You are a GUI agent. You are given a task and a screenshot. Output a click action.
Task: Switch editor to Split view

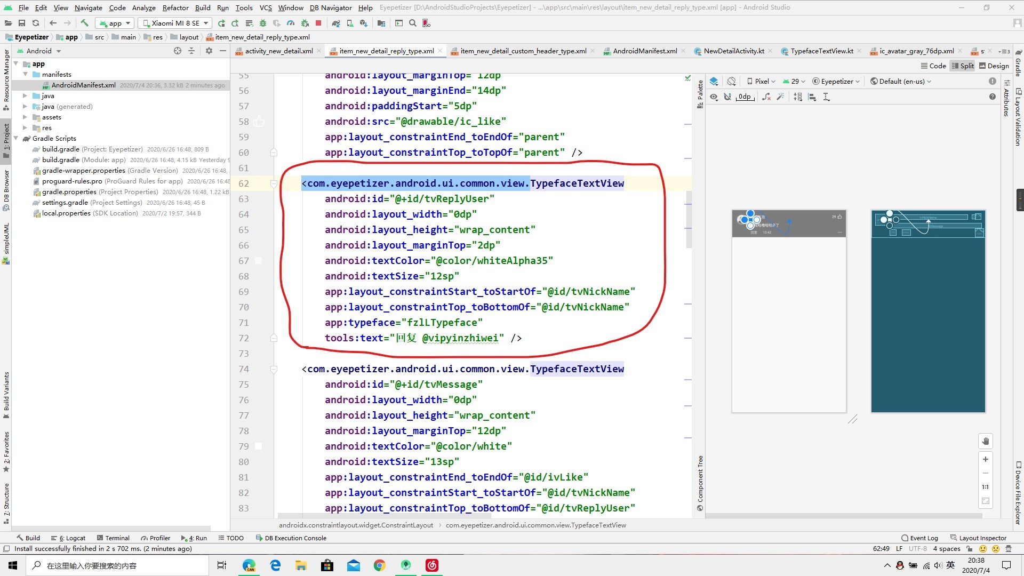click(x=963, y=66)
